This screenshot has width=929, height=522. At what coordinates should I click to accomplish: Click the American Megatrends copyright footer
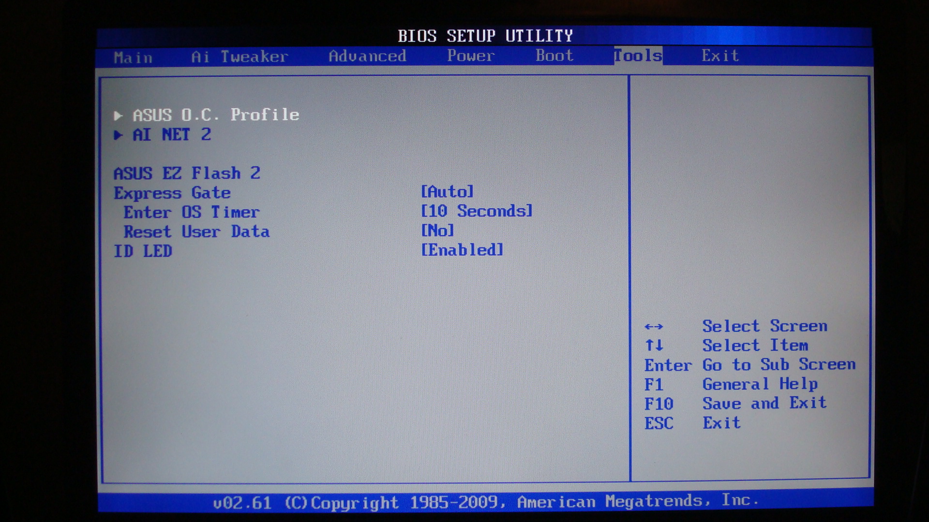point(486,502)
